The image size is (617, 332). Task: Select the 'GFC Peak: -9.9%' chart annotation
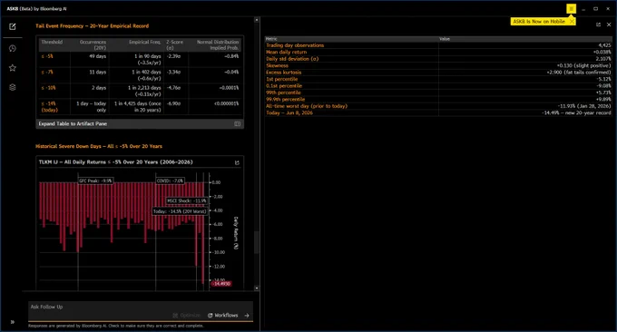pos(95,181)
